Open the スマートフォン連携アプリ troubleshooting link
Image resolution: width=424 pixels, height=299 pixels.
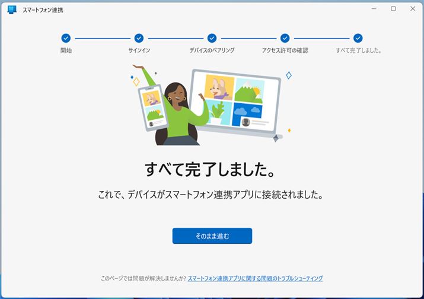click(x=255, y=278)
